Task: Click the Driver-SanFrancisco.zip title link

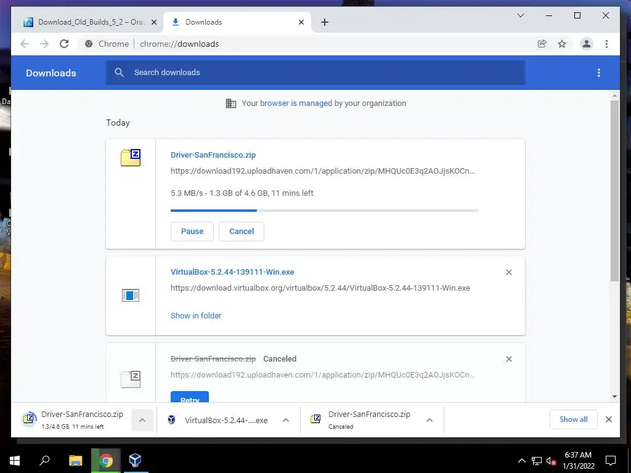Action: [213, 155]
